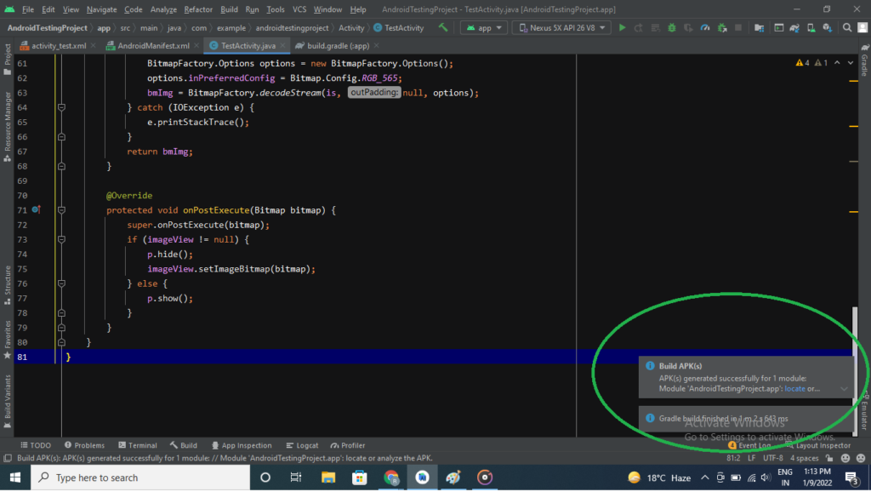Open the Favorites tool window
871x492 pixels.
point(7,339)
